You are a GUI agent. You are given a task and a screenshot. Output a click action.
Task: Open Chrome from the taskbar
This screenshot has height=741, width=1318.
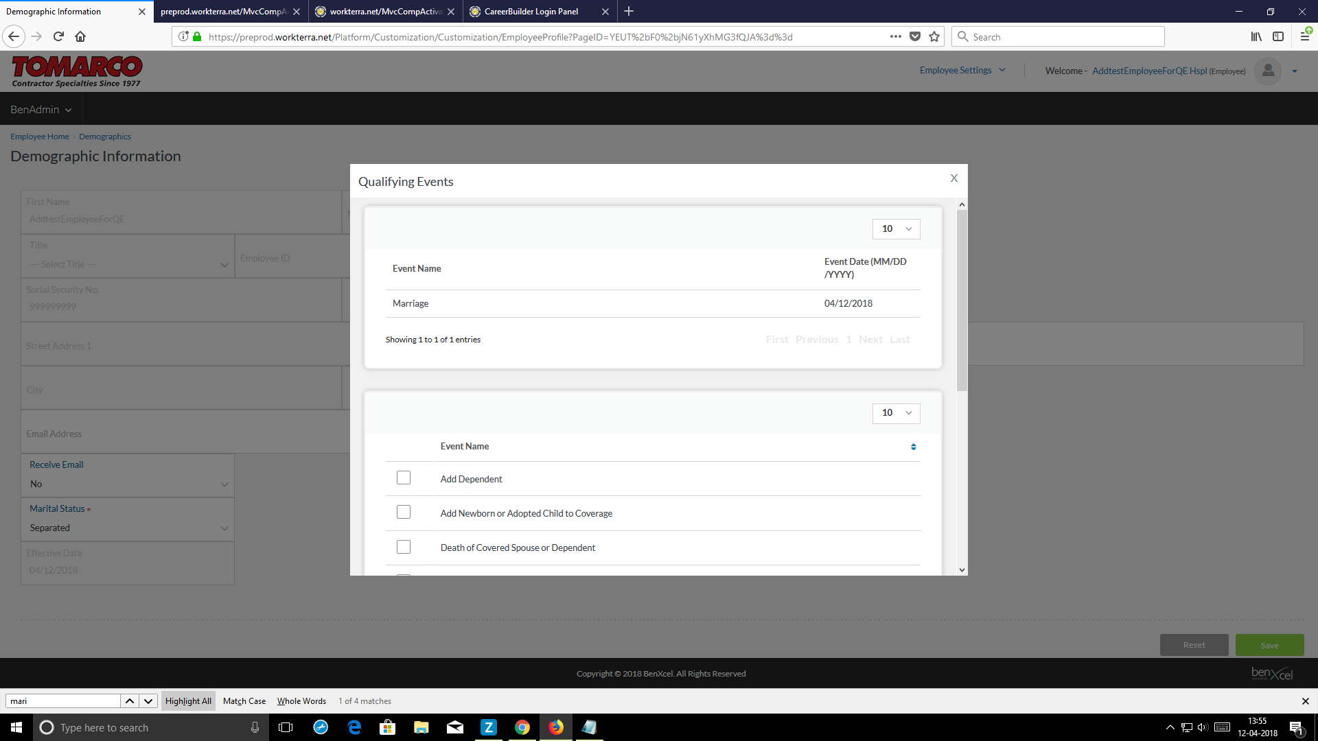(x=522, y=727)
